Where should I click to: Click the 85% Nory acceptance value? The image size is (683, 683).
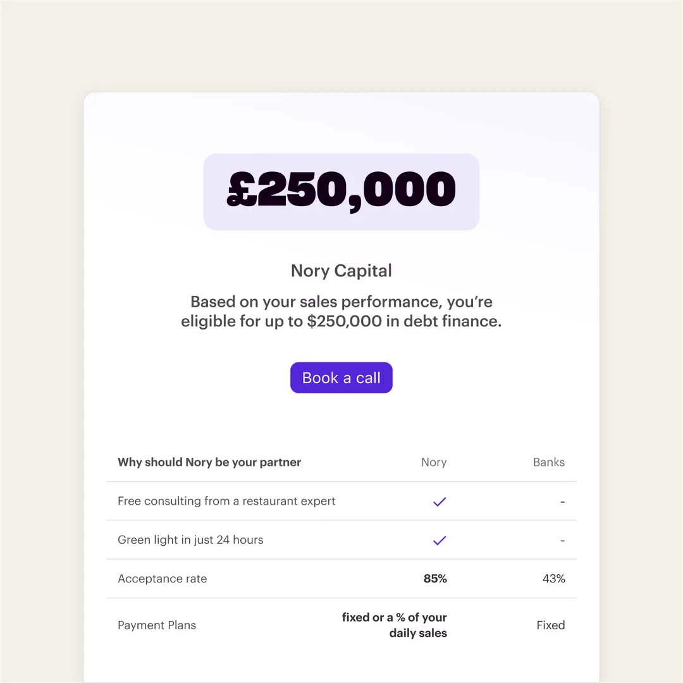[435, 579]
